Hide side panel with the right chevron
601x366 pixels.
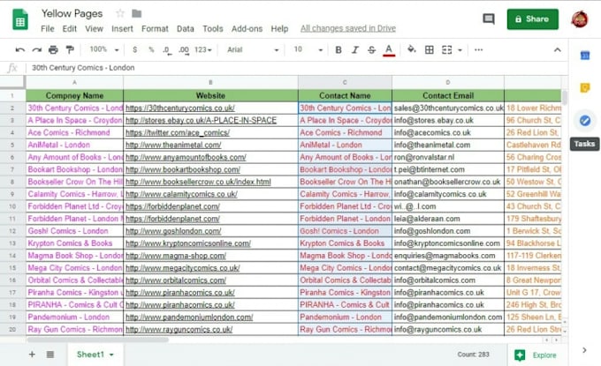point(584,350)
